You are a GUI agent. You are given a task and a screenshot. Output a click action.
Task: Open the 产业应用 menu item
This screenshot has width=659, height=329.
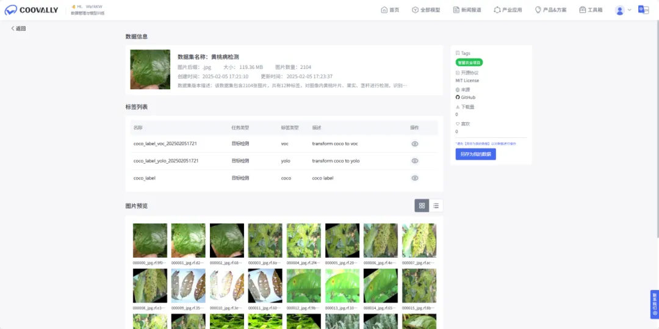tap(508, 10)
